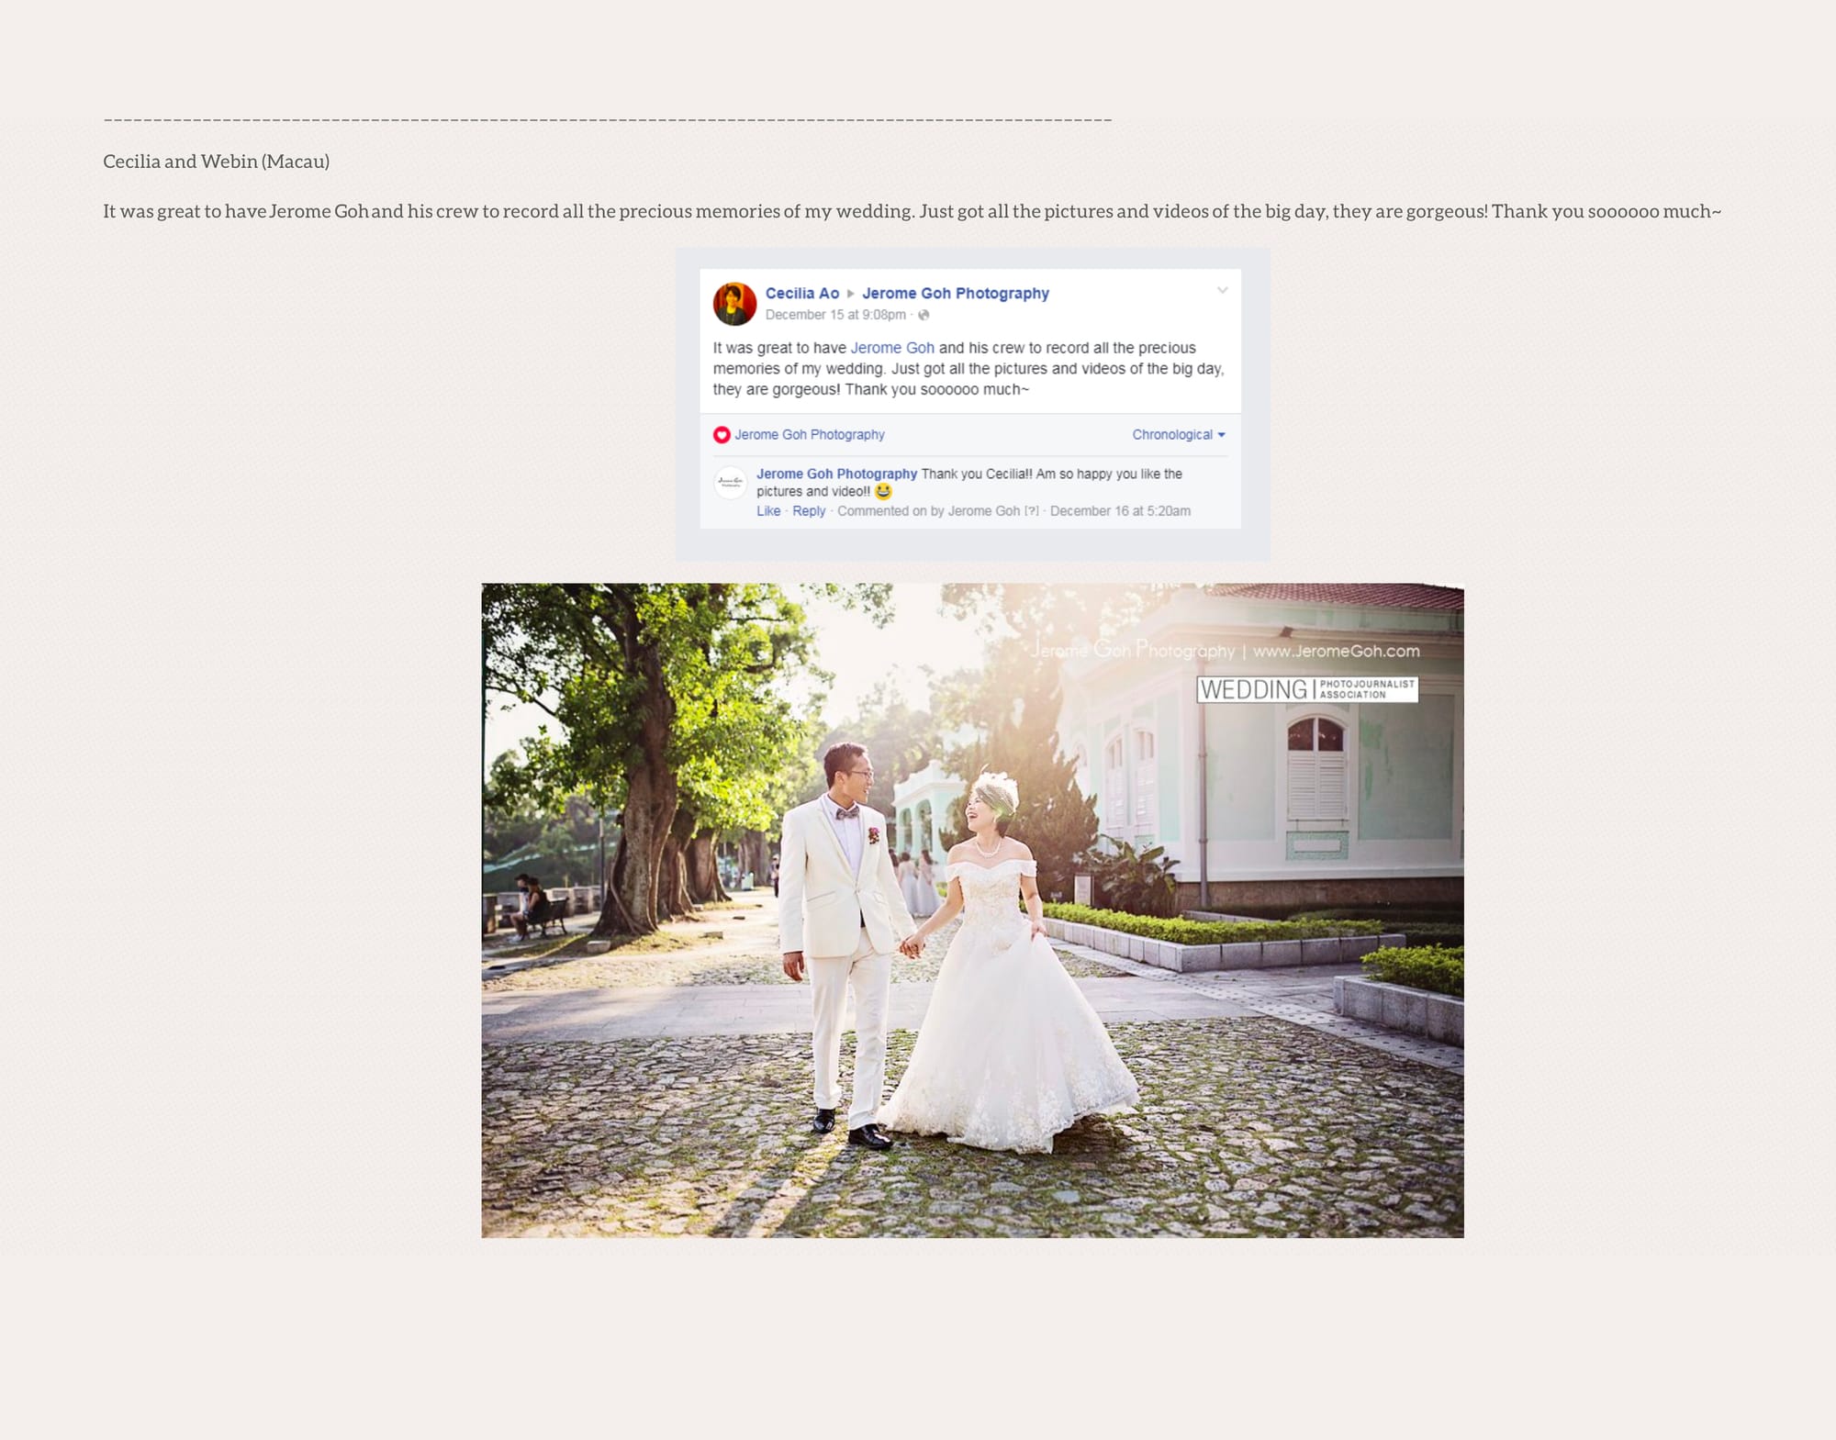Click Cecilia Ao's profile picture
The image size is (1836, 1440).
[x=734, y=304]
